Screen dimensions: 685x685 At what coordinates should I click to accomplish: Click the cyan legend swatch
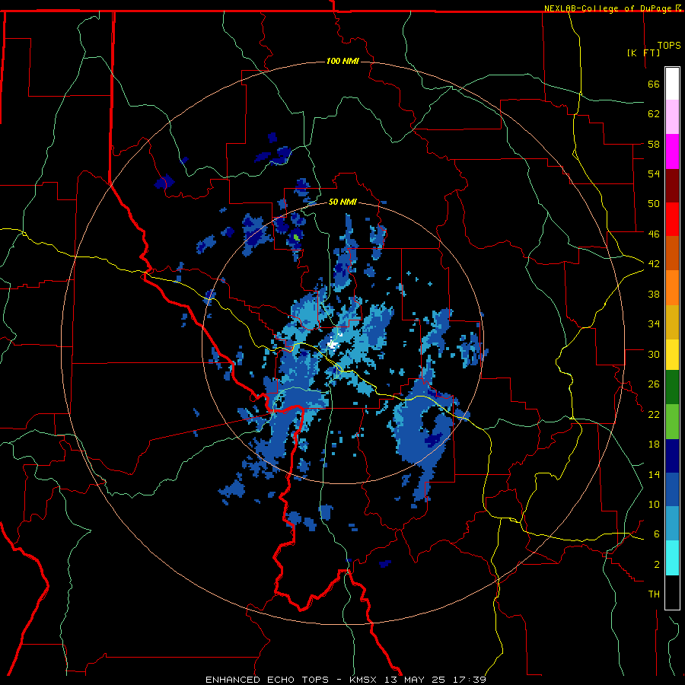672,558
